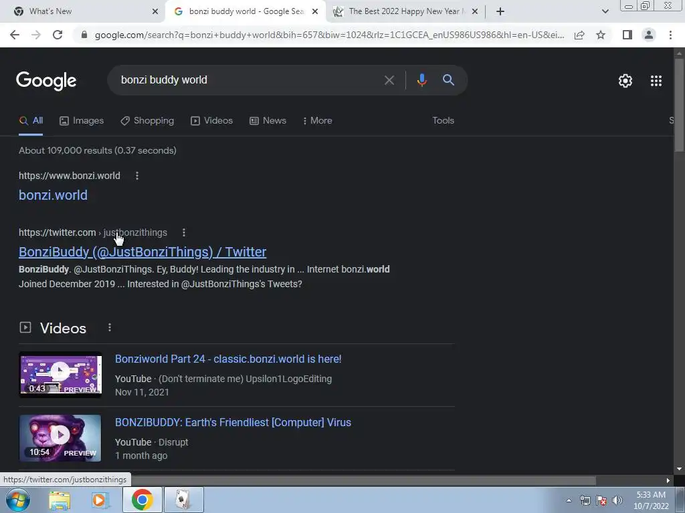
Task: Play the 0:43 Bonziworld video thumbnail
Action: 60,374
